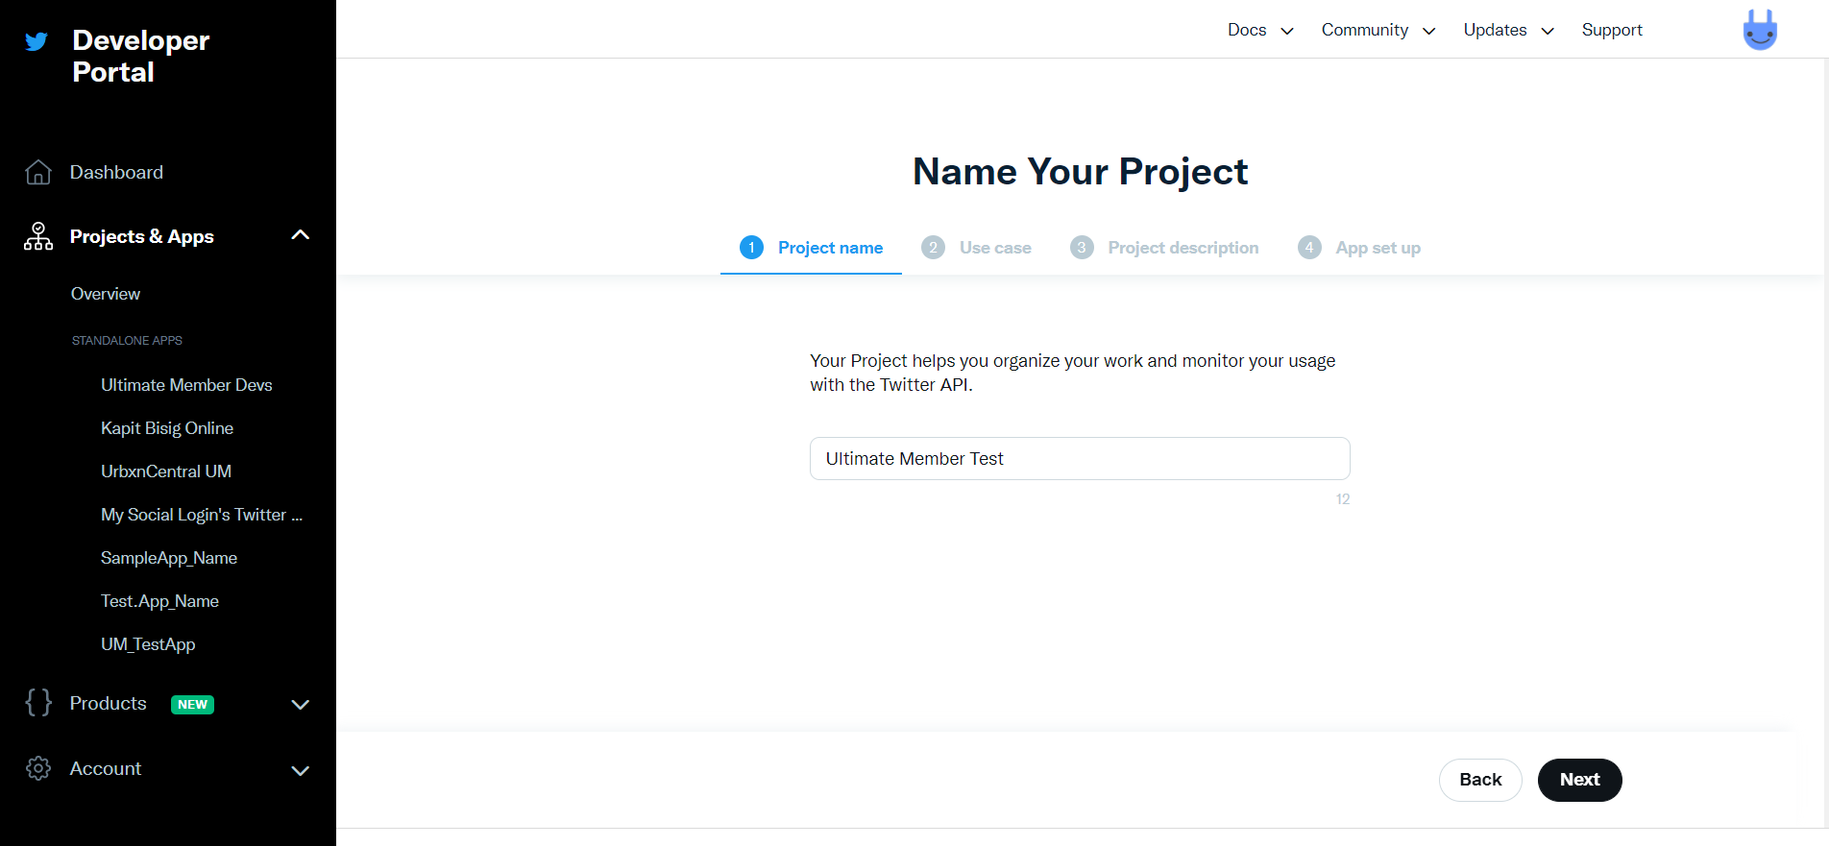Viewport: 1829px width, 846px height.
Task: Click step 2 circle for Use case
Action: pos(933,248)
